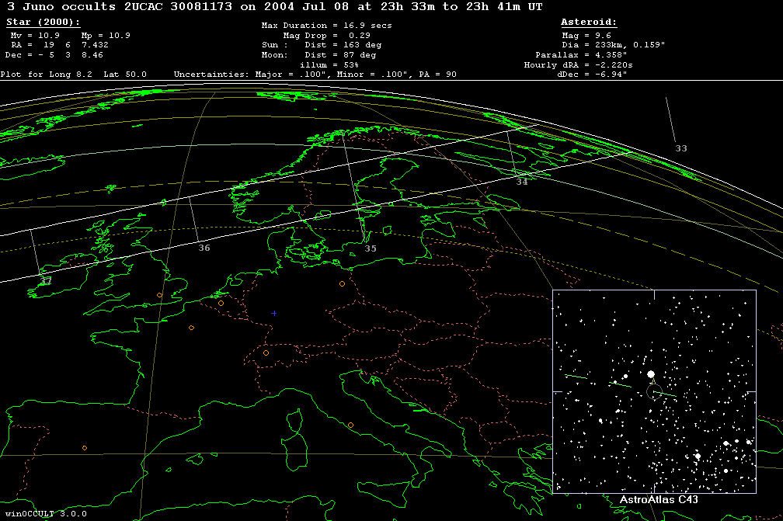Click the AstroAtlas C43 chart label
Screen dimensions: 783x521
click(x=659, y=500)
